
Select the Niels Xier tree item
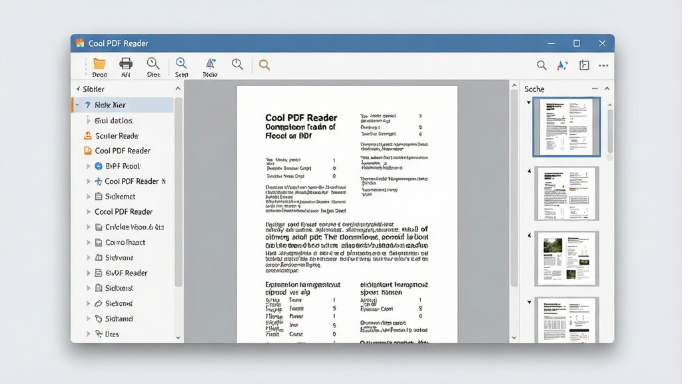pyautogui.click(x=123, y=105)
